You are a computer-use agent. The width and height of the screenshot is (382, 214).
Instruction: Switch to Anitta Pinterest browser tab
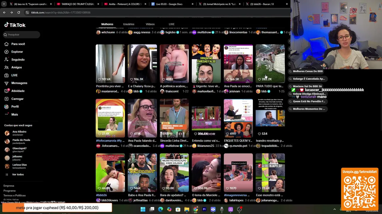click(125, 4)
